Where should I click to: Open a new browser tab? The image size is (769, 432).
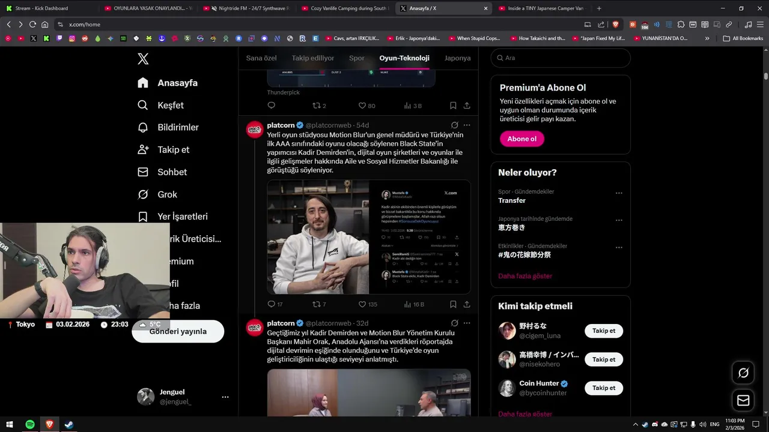[599, 8]
